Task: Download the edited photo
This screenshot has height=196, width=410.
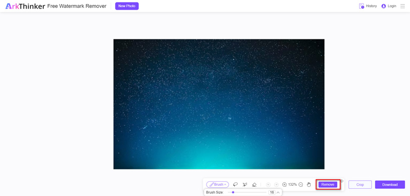Action: coord(390,185)
